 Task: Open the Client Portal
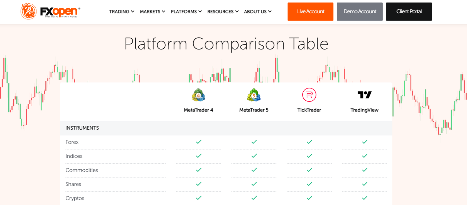click(x=409, y=11)
